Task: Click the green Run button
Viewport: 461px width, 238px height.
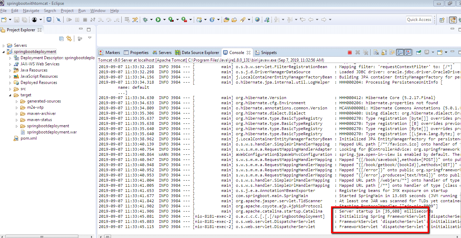Action: pyautogui.click(x=158, y=20)
